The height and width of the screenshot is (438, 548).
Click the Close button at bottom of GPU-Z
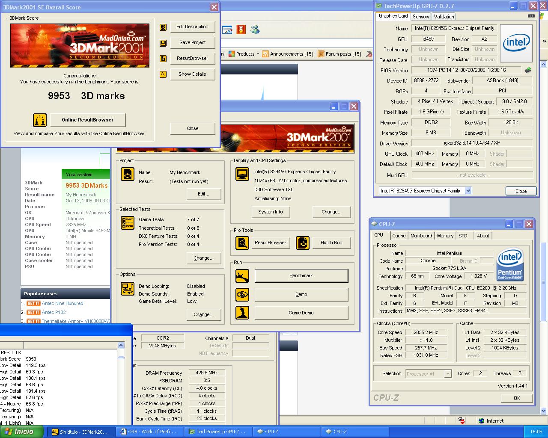point(521,191)
